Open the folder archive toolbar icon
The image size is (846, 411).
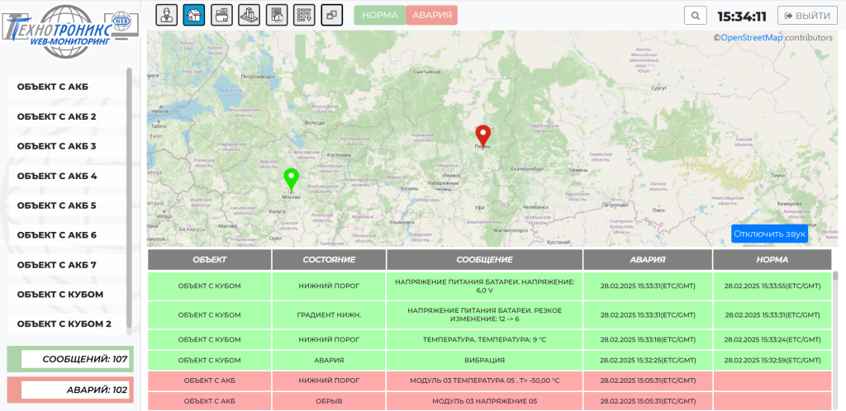(221, 15)
